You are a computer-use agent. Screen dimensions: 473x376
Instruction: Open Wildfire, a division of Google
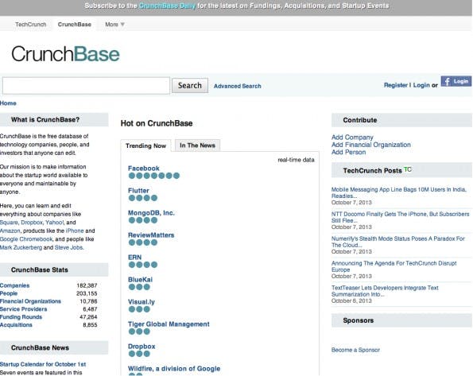(174, 369)
